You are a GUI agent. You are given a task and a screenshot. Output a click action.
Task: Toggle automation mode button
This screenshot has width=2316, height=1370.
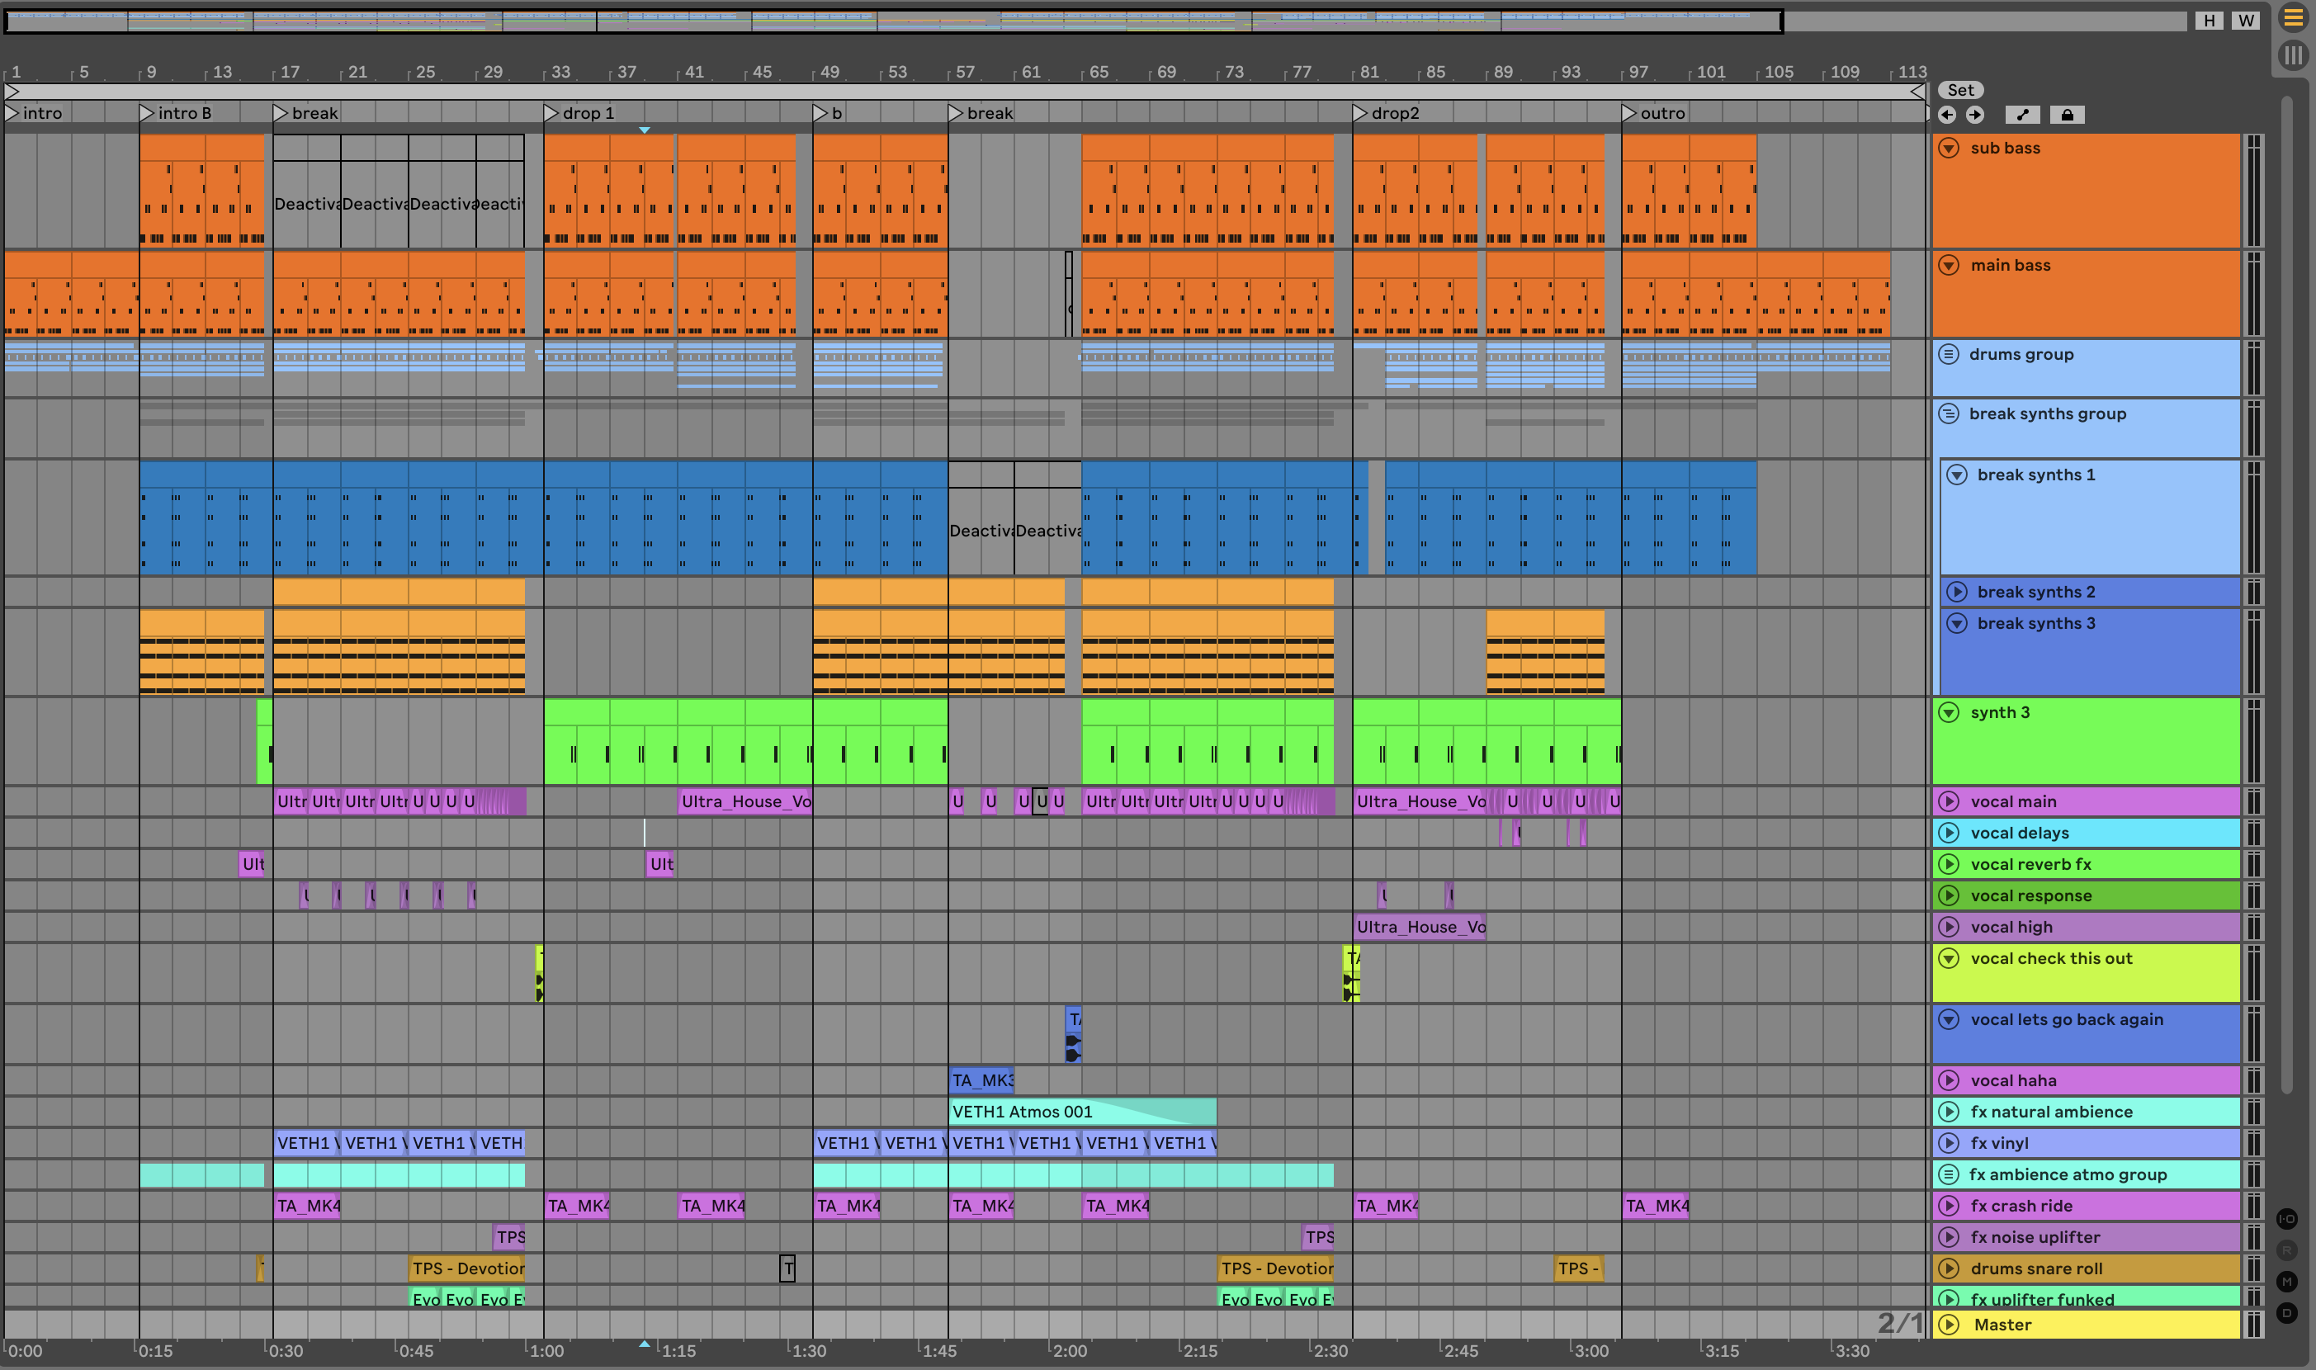click(x=2022, y=115)
